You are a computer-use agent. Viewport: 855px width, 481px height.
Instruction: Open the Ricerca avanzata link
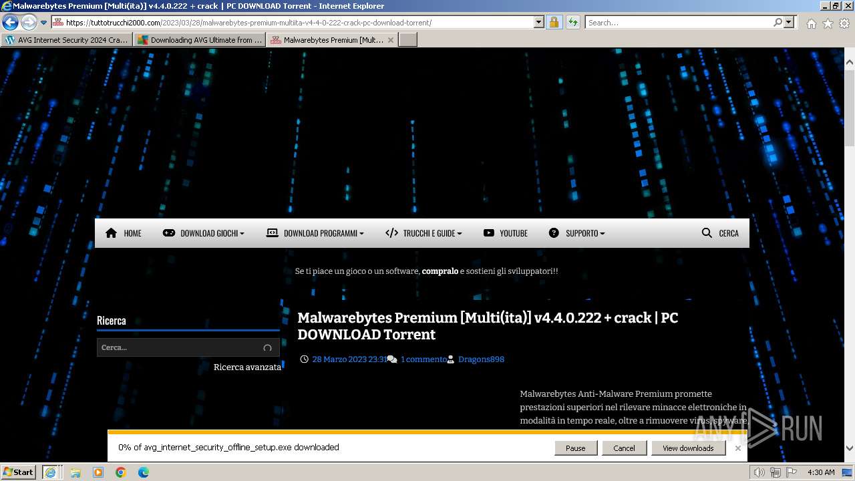click(x=247, y=367)
